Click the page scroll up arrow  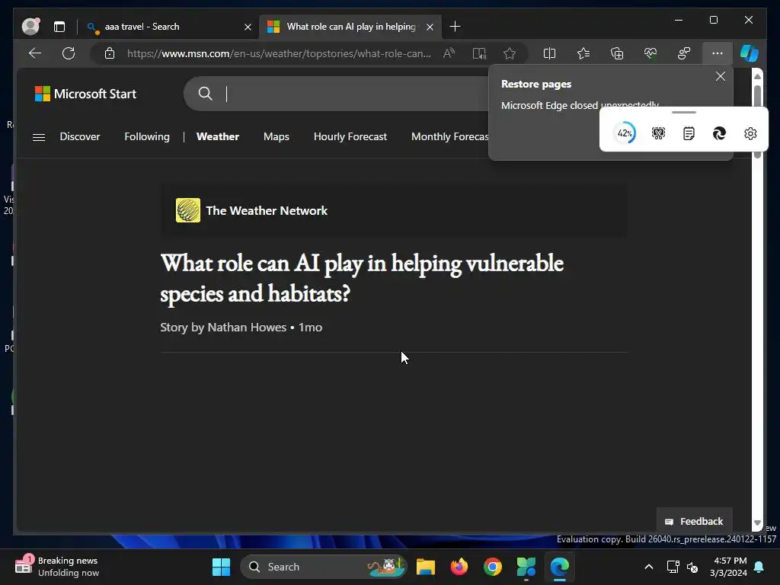[758, 76]
